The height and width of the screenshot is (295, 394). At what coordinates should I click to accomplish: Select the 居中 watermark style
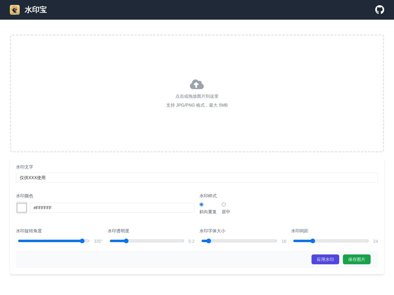pyautogui.click(x=224, y=205)
